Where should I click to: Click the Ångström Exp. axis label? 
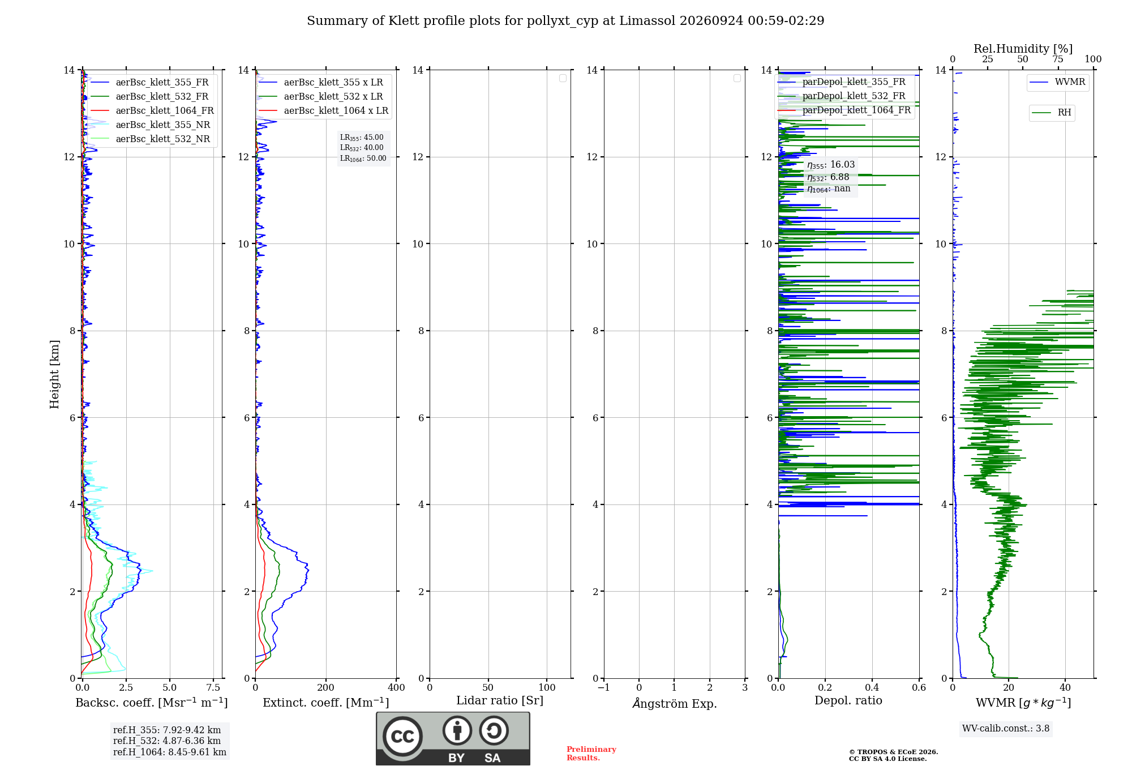click(x=675, y=703)
